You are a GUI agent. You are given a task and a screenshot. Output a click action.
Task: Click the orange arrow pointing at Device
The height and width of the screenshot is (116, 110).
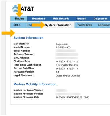coord(19,10)
